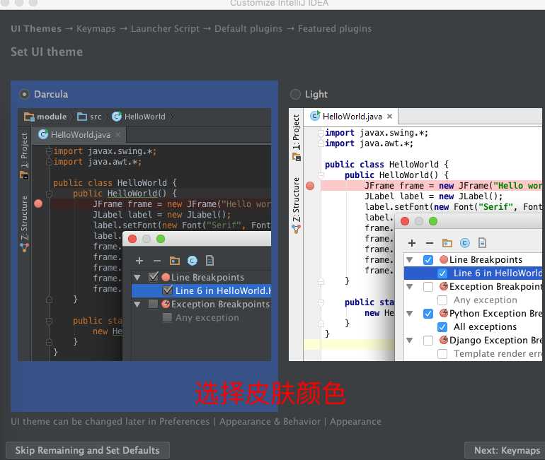545x460 pixels.
Task: Jump to the Keymaps breadcrumb step
Action: [x=96, y=28]
